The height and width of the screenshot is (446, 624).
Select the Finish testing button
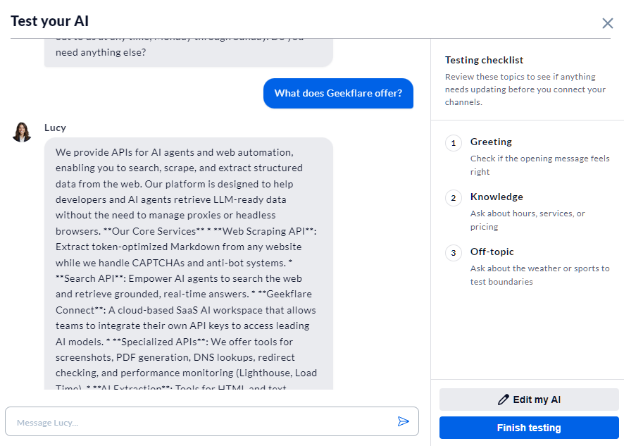pyautogui.click(x=529, y=428)
